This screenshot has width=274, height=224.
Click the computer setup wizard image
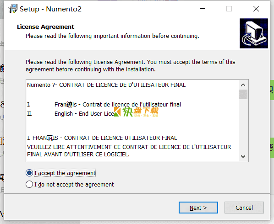click(254, 33)
